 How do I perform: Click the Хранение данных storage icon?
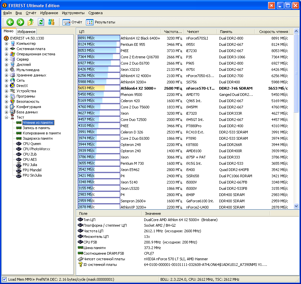[x=13, y=75]
